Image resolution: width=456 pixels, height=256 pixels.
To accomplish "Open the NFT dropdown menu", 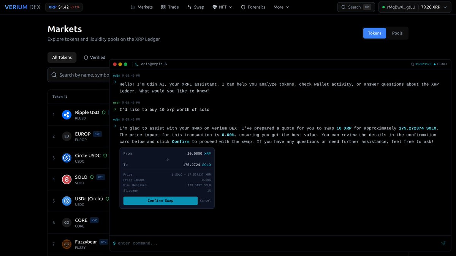I will 222,7.
